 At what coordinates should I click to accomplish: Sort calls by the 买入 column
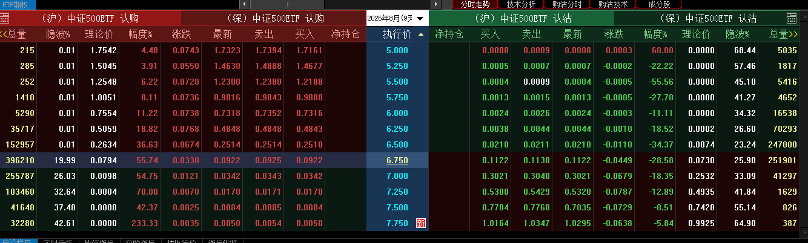tap(305, 34)
